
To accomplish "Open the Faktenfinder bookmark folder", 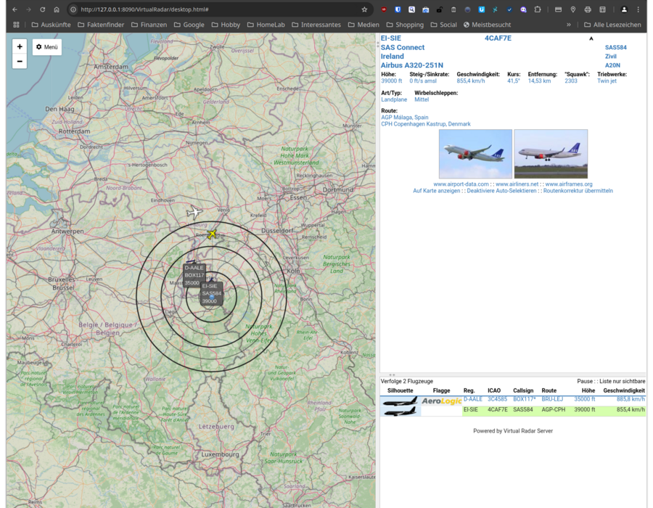I will pos(101,25).
